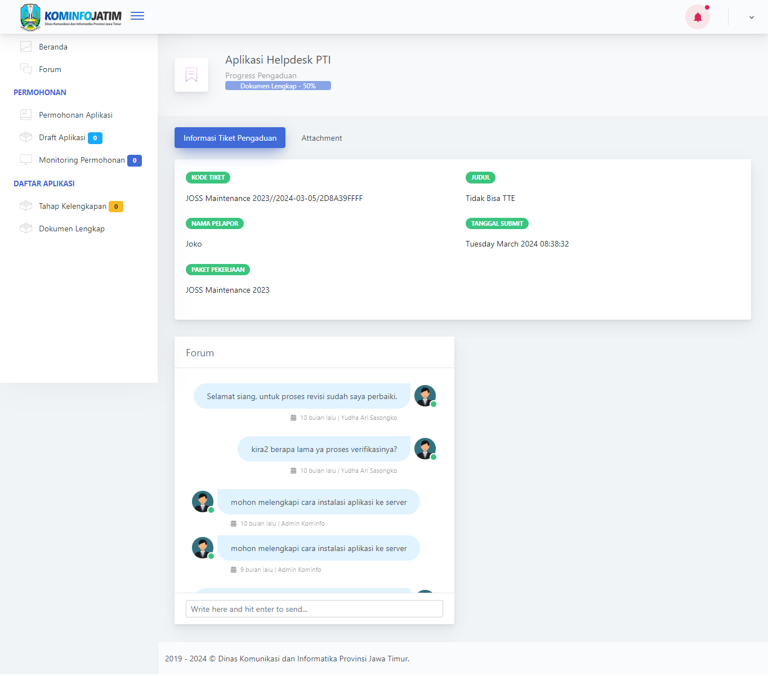Open Forum in the sidebar
The width and height of the screenshot is (768, 676).
click(x=50, y=69)
